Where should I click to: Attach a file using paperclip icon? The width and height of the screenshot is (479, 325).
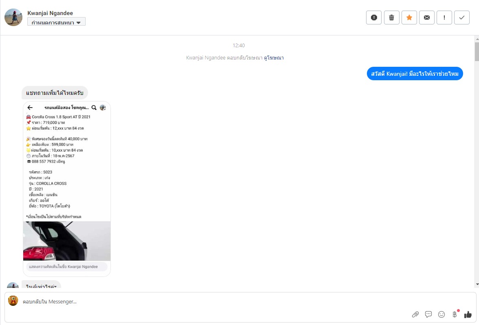coord(415,314)
